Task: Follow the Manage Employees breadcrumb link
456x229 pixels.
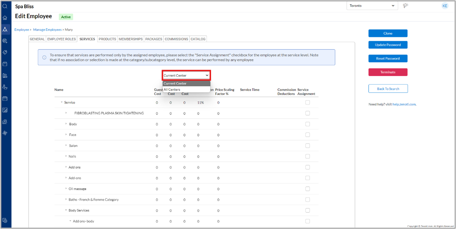Action: click(x=47, y=30)
